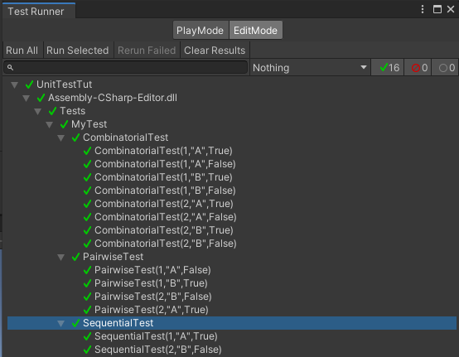Click the search magnifier icon
This screenshot has height=357, width=459.
10,68
